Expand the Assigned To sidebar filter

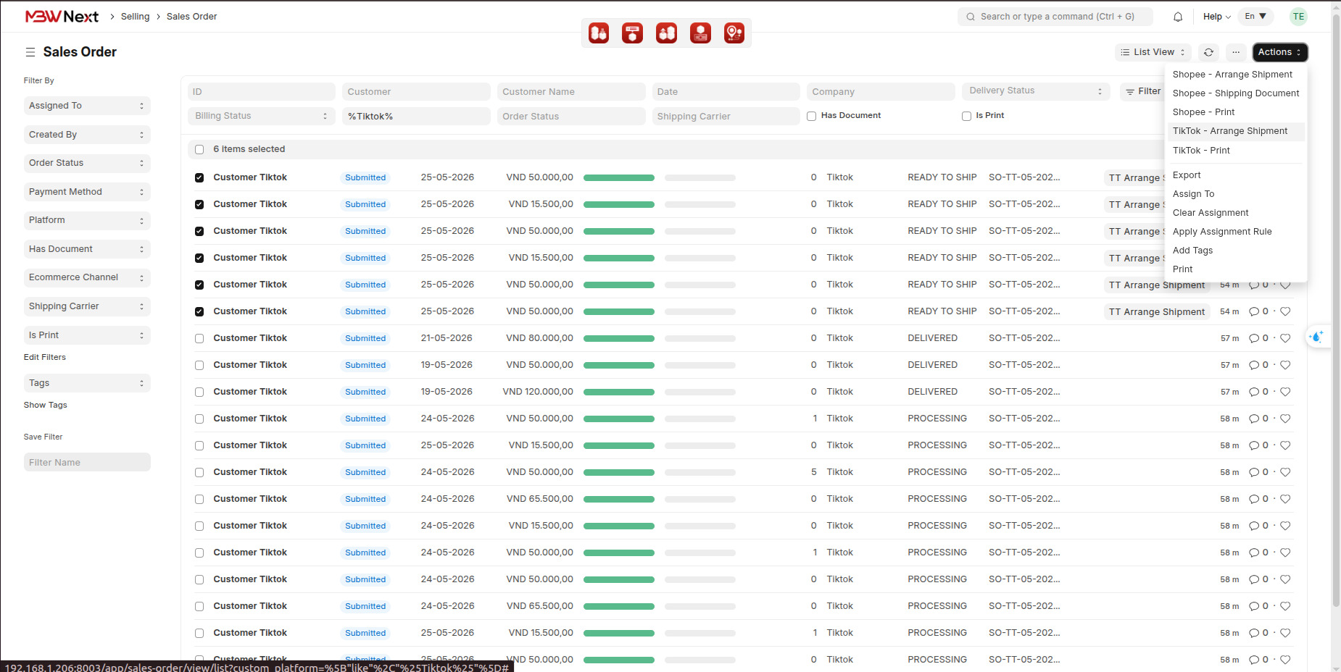click(x=87, y=106)
